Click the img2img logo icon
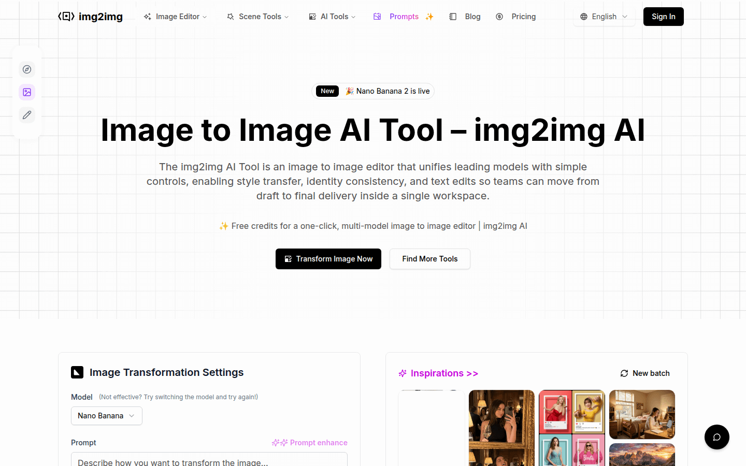This screenshot has width=746, height=466. click(x=66, y=17)
